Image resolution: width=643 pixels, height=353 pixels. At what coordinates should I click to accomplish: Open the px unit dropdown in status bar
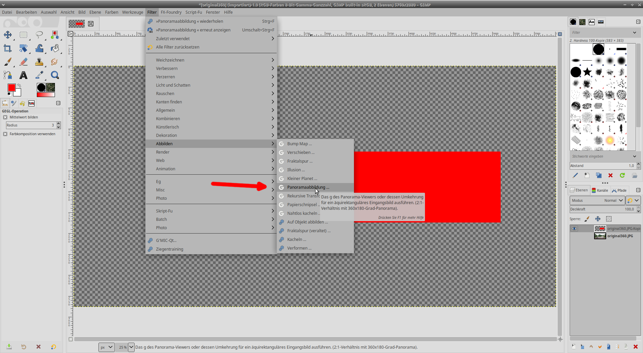click(106, 347)
